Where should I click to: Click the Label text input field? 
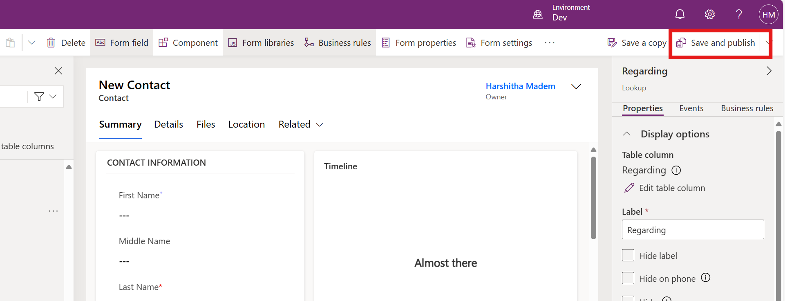click(x=693, y=230)
